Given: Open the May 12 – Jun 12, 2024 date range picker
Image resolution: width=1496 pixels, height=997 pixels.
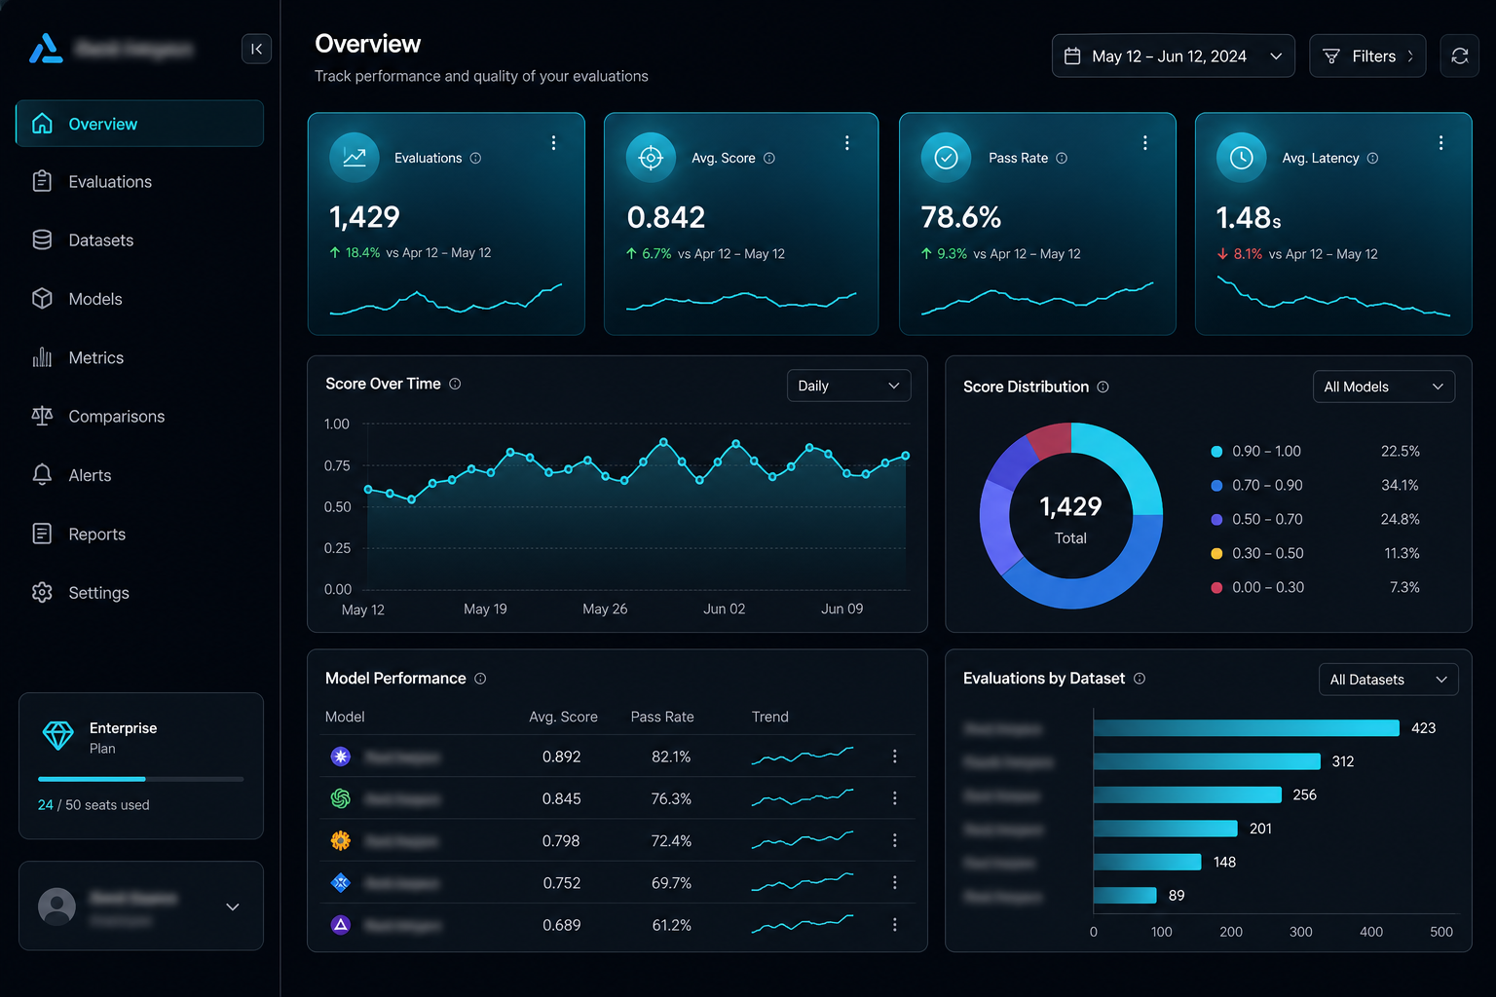Looking at the screenshot, I should pyautogui.click(x=1173, y=55).
